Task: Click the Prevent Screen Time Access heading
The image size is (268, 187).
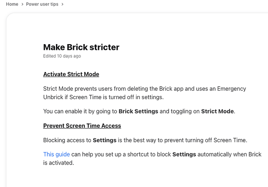Action: [82, 126]
